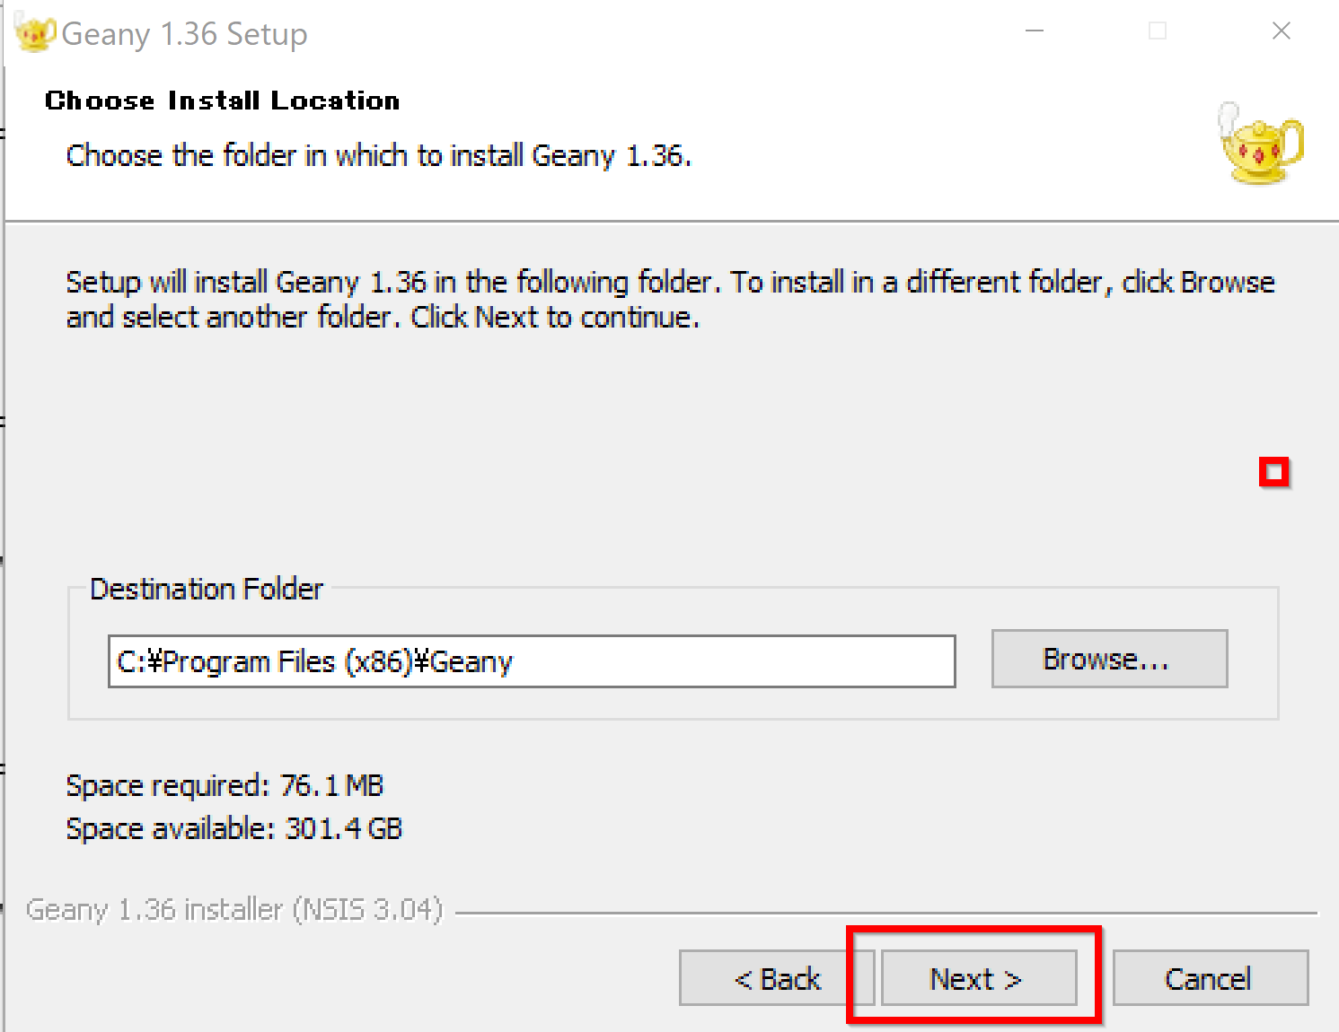This screenshot has height=1032, width=1339.
Task: Cancel the Geany installation
Action: pos(1209,978)
